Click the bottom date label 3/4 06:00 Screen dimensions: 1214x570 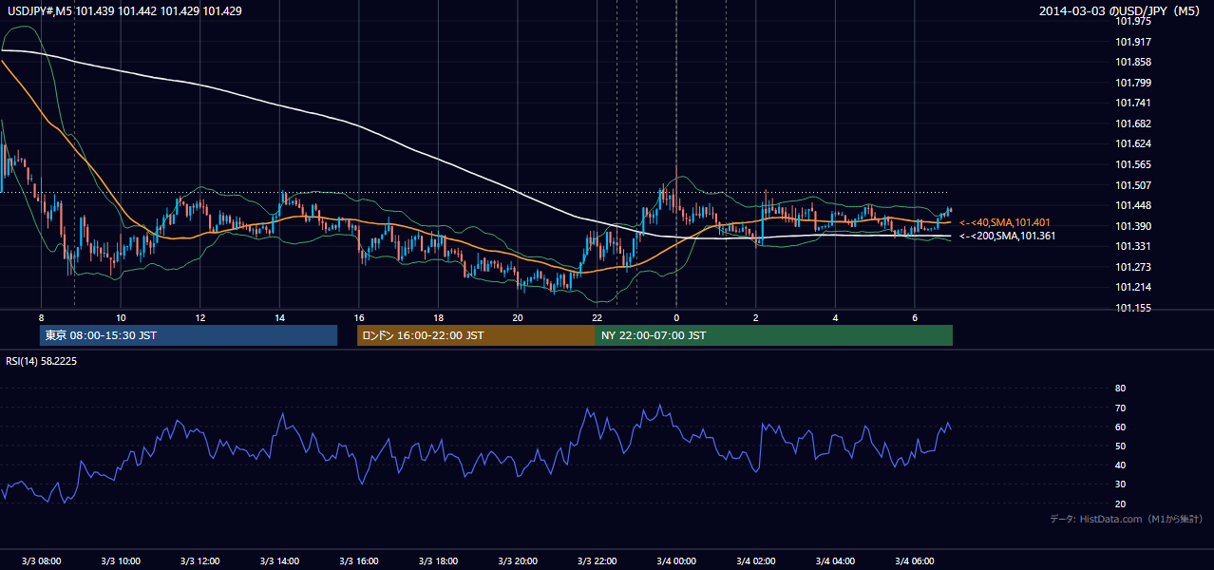[914, 561]
